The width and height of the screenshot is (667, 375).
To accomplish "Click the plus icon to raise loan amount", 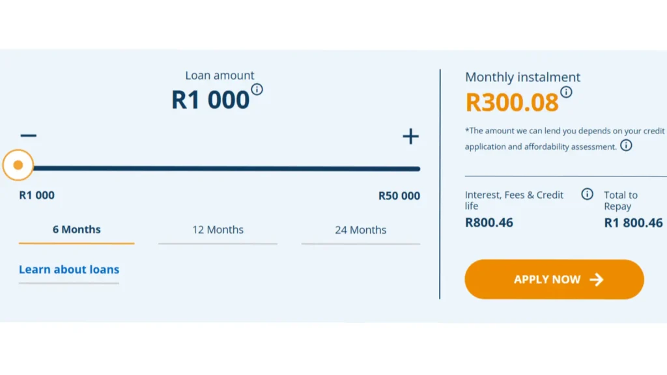I will pos(410,137).
